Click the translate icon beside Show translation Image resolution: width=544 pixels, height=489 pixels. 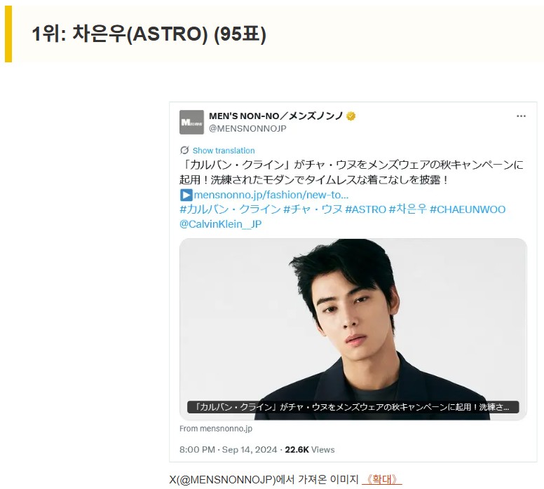pos(184,150)
